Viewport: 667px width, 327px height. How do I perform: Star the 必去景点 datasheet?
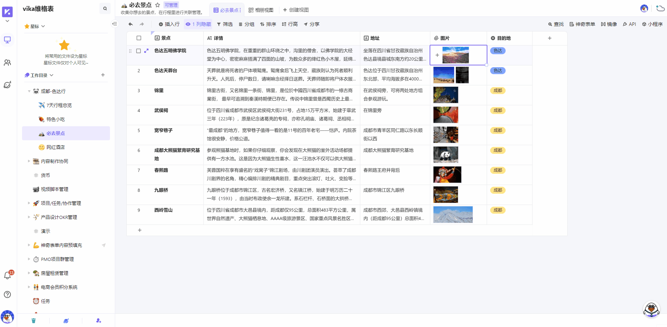(158, 5)
